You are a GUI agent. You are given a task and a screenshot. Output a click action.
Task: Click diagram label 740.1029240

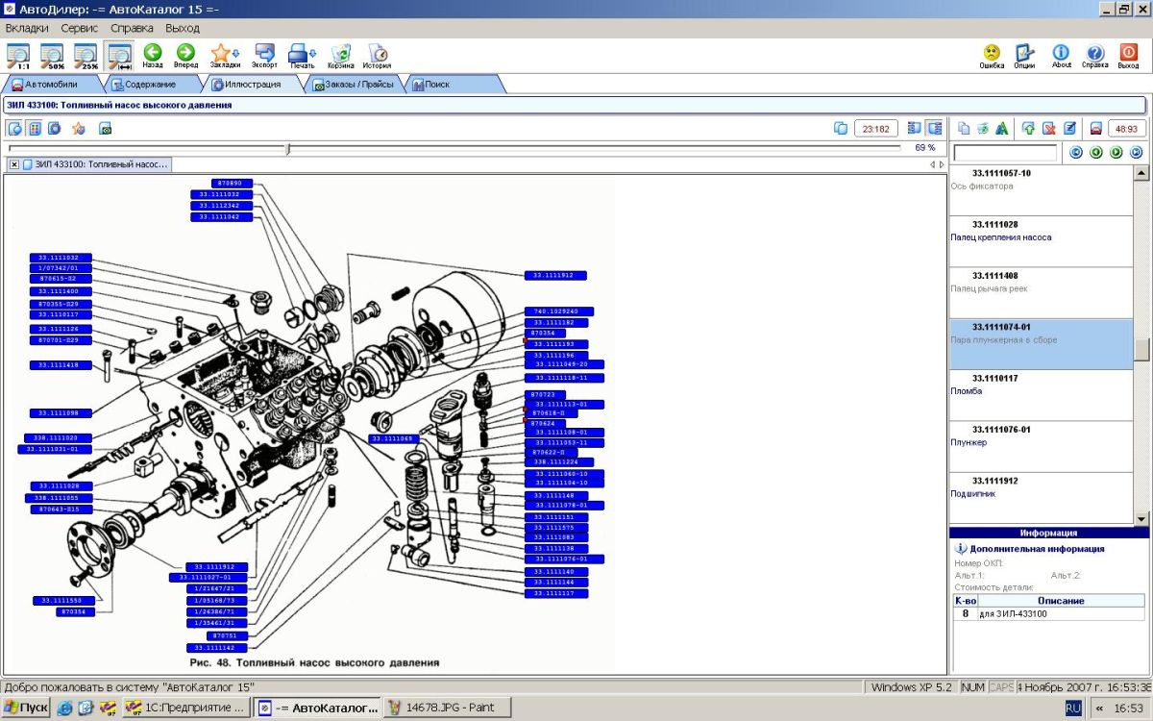[x=559, y=311]
